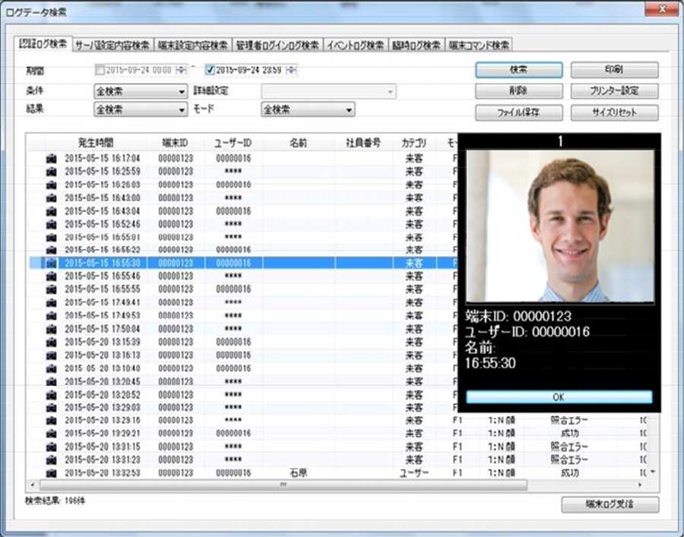Click the サイズリセット button
Image resolution: width=684 pixels, height=537 pixels.
click(x=614, y=112)
